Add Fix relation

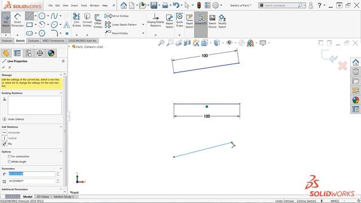coord(7,144)
